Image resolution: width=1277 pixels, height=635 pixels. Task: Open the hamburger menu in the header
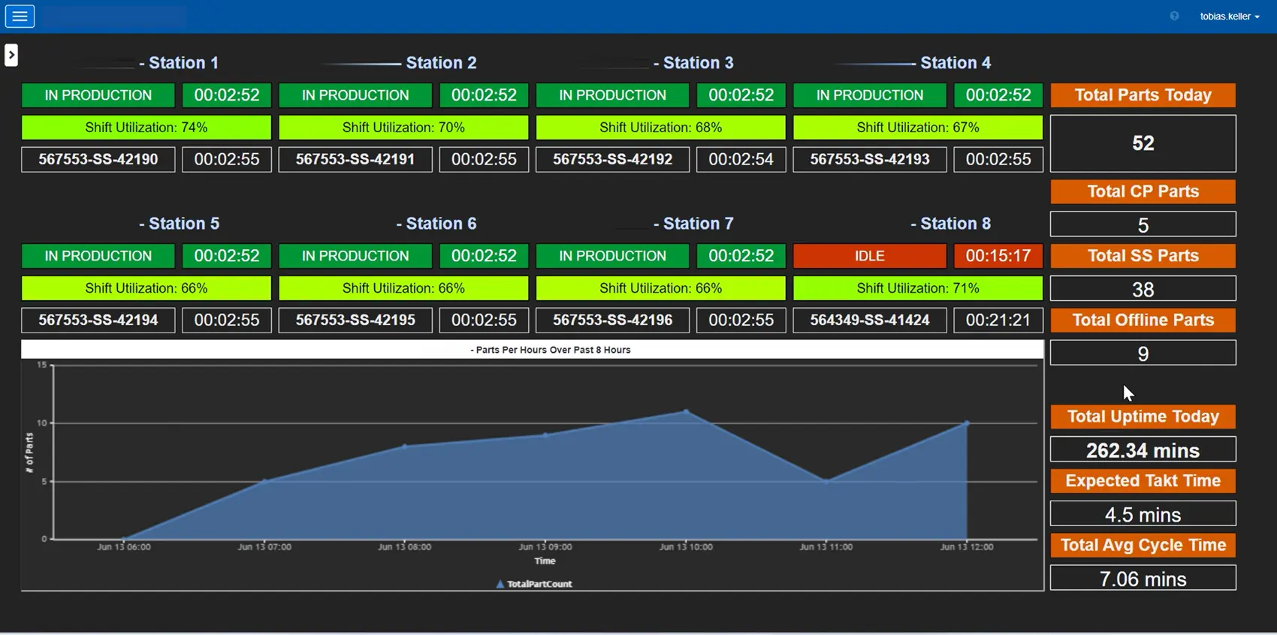(20, 16)
